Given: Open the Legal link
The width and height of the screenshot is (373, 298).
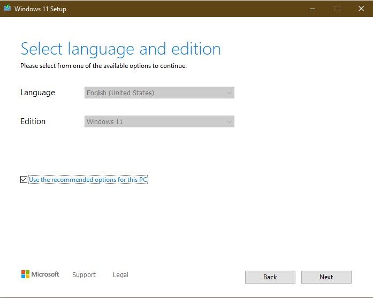Looking at the screenshot, I should click(x=120, y=274).
